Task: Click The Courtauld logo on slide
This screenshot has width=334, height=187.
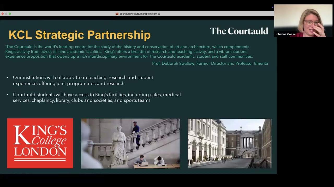Action: click(239, 31)
